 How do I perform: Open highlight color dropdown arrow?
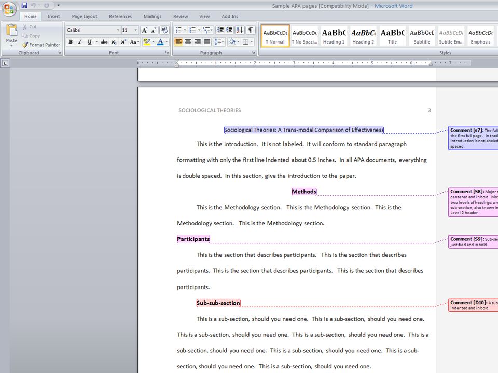(x=153, y=42)
